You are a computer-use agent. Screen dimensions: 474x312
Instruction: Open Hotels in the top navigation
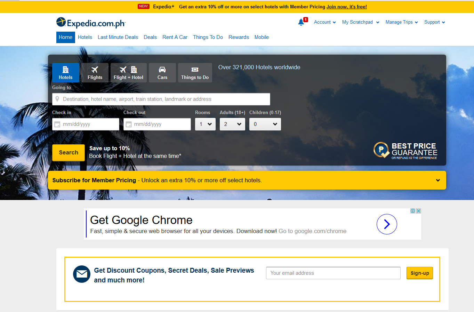click(85, 37)
